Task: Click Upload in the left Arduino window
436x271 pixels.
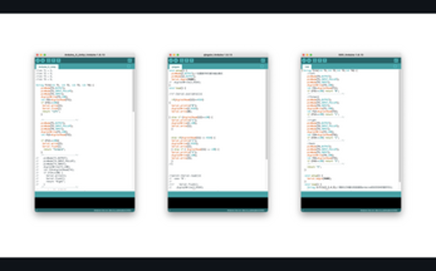Action: (x=42, y=61)
